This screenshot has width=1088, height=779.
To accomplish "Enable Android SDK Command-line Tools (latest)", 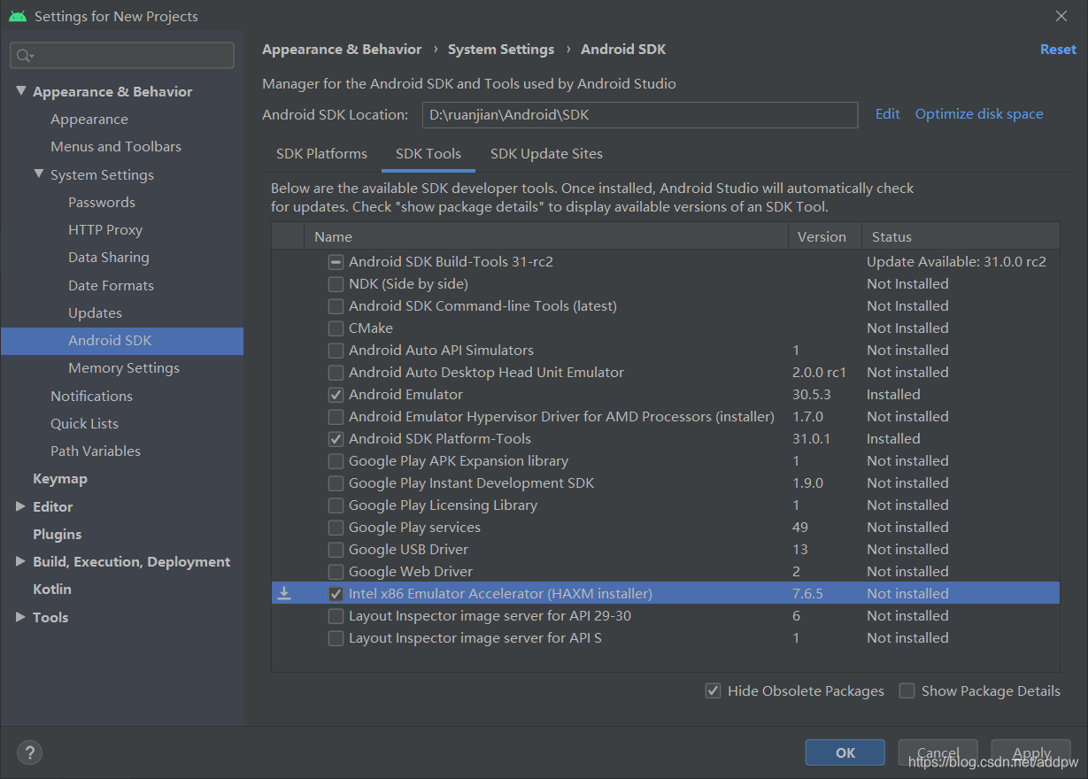I will (336, 306).
